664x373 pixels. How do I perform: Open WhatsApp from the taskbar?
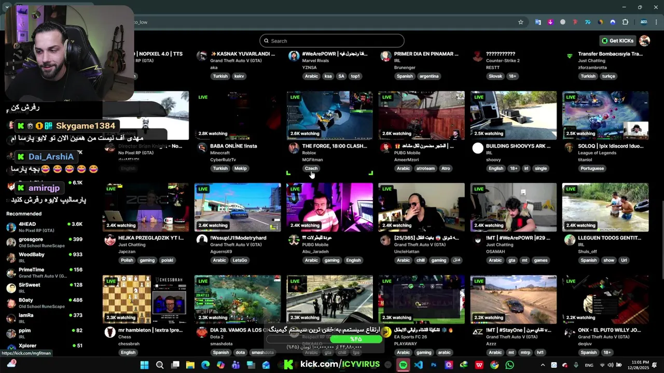tap(509, 365)
